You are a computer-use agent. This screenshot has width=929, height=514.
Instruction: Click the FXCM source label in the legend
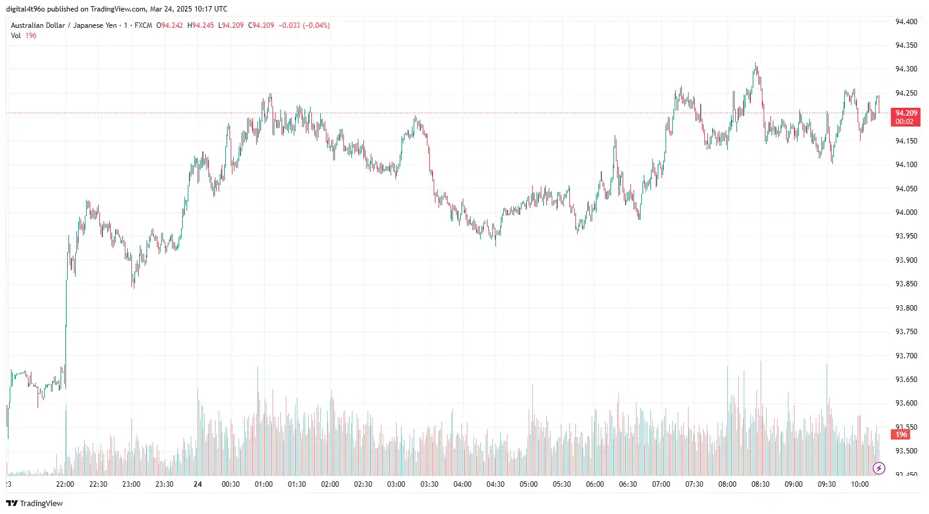click(143, 25)
